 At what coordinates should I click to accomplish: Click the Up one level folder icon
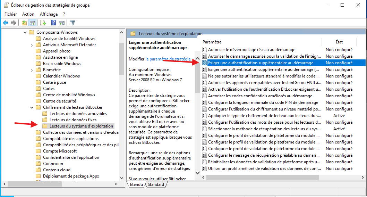(24, 23)
